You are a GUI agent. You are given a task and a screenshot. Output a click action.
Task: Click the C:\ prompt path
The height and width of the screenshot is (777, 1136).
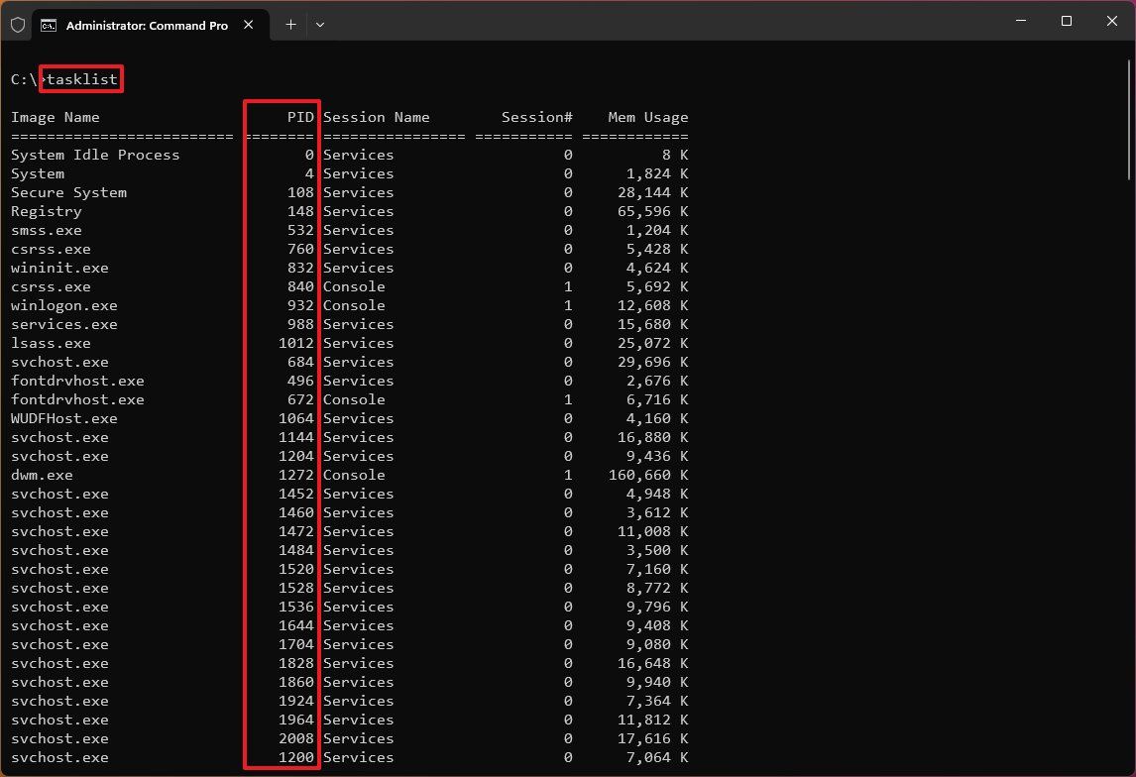tap(23, 79)
